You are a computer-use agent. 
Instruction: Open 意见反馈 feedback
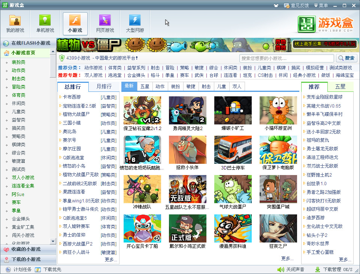(x=296, y=5)
